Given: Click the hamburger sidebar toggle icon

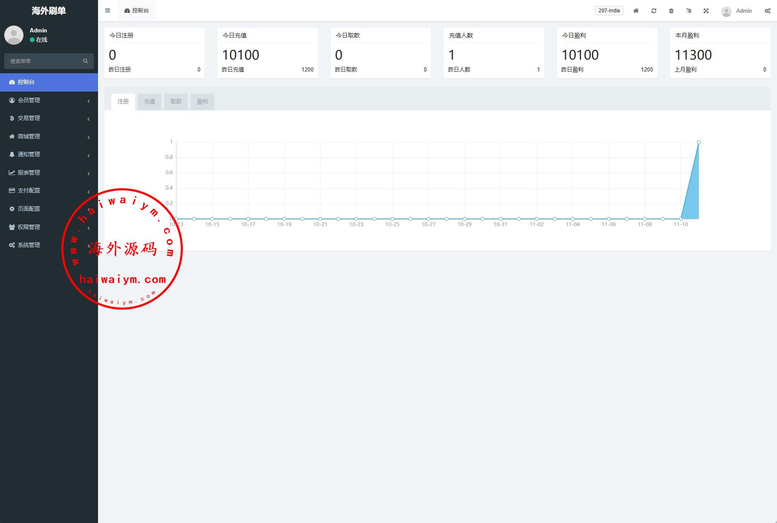Looking at the screenshot, I should (x=107, y=11).
